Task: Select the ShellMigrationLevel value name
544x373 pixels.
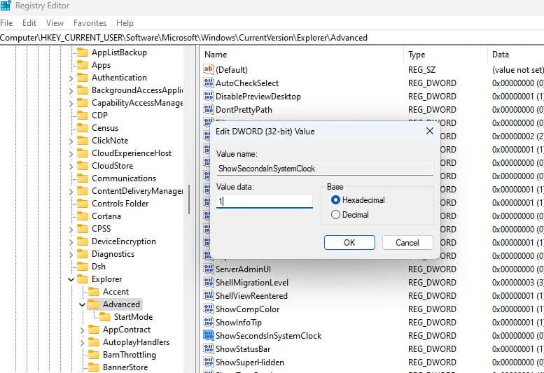Action: coord(252,282)
